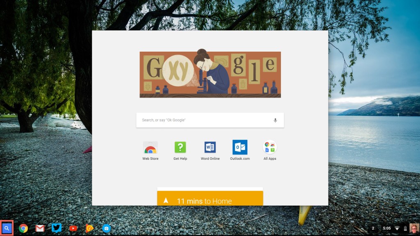Open YouTube from the shelf
The width and height of the screenshot is (420, 236).
[x=73, y=228]
